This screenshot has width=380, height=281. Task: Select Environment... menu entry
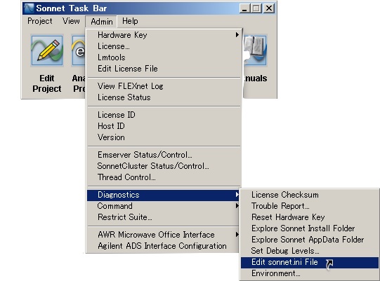click(x=310, y=273)
